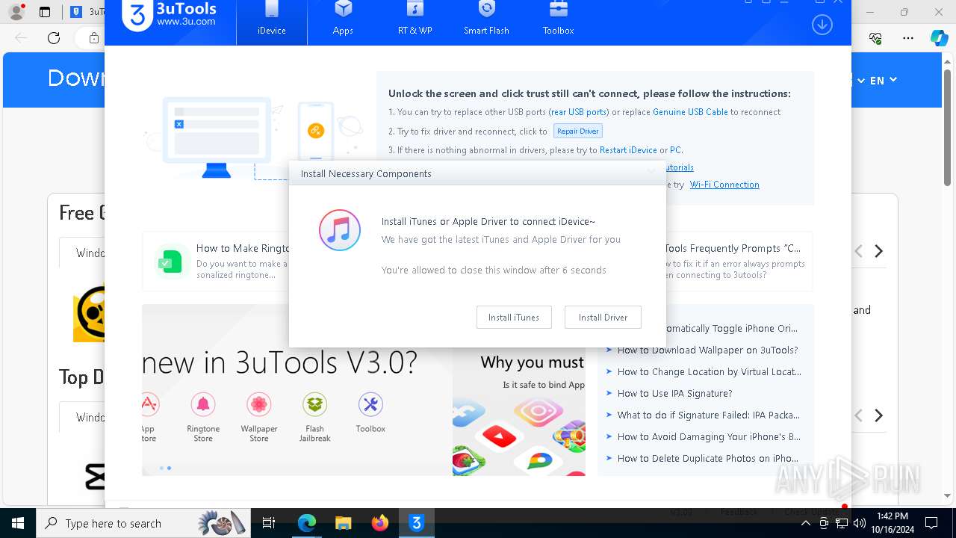Open Microsoft Edge from taskbar

click(307, 523)
